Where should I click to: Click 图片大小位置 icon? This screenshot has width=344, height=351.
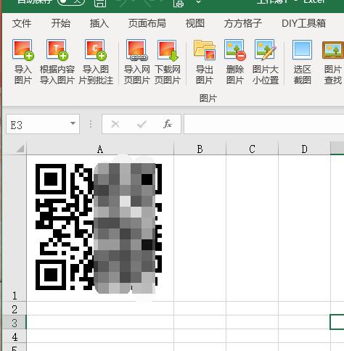(266, 50)
